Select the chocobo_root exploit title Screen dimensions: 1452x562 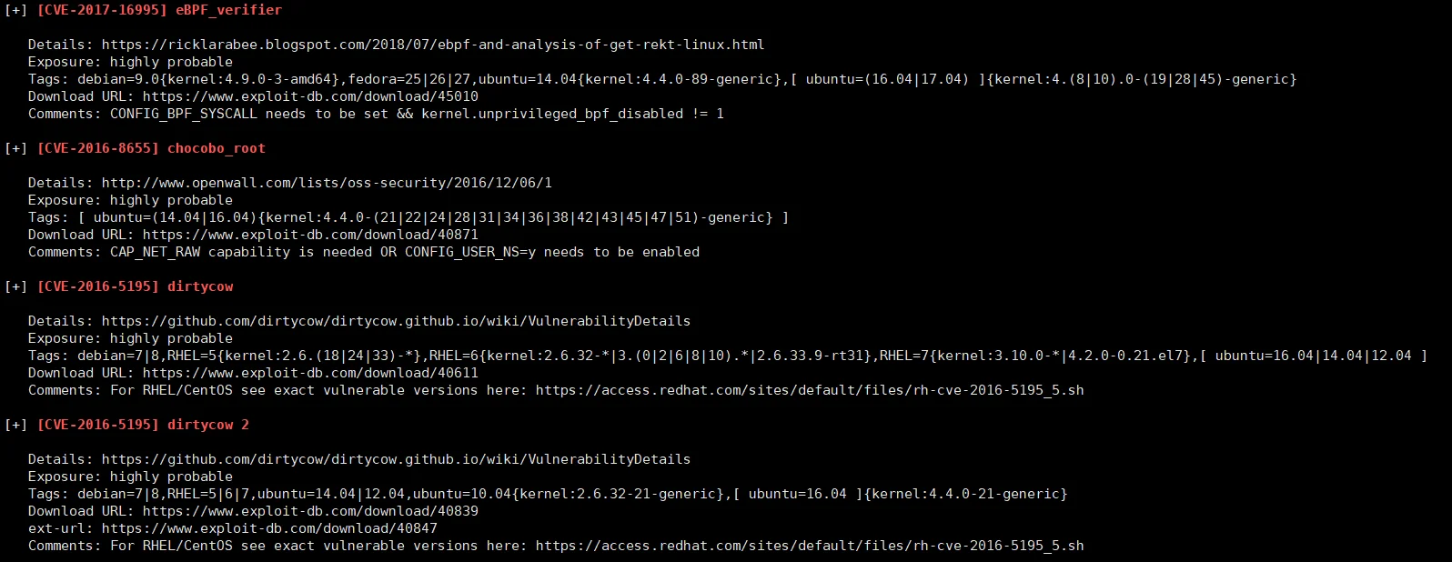pyautogui.click(x=217, y=148)
